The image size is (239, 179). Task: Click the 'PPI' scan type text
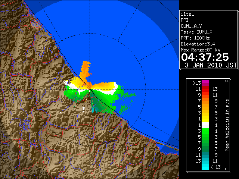pyautogui.click(x=184, y=20)
